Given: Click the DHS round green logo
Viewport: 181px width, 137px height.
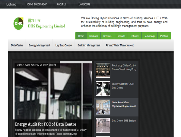Looking at the screenshot, I should point(18,23).
